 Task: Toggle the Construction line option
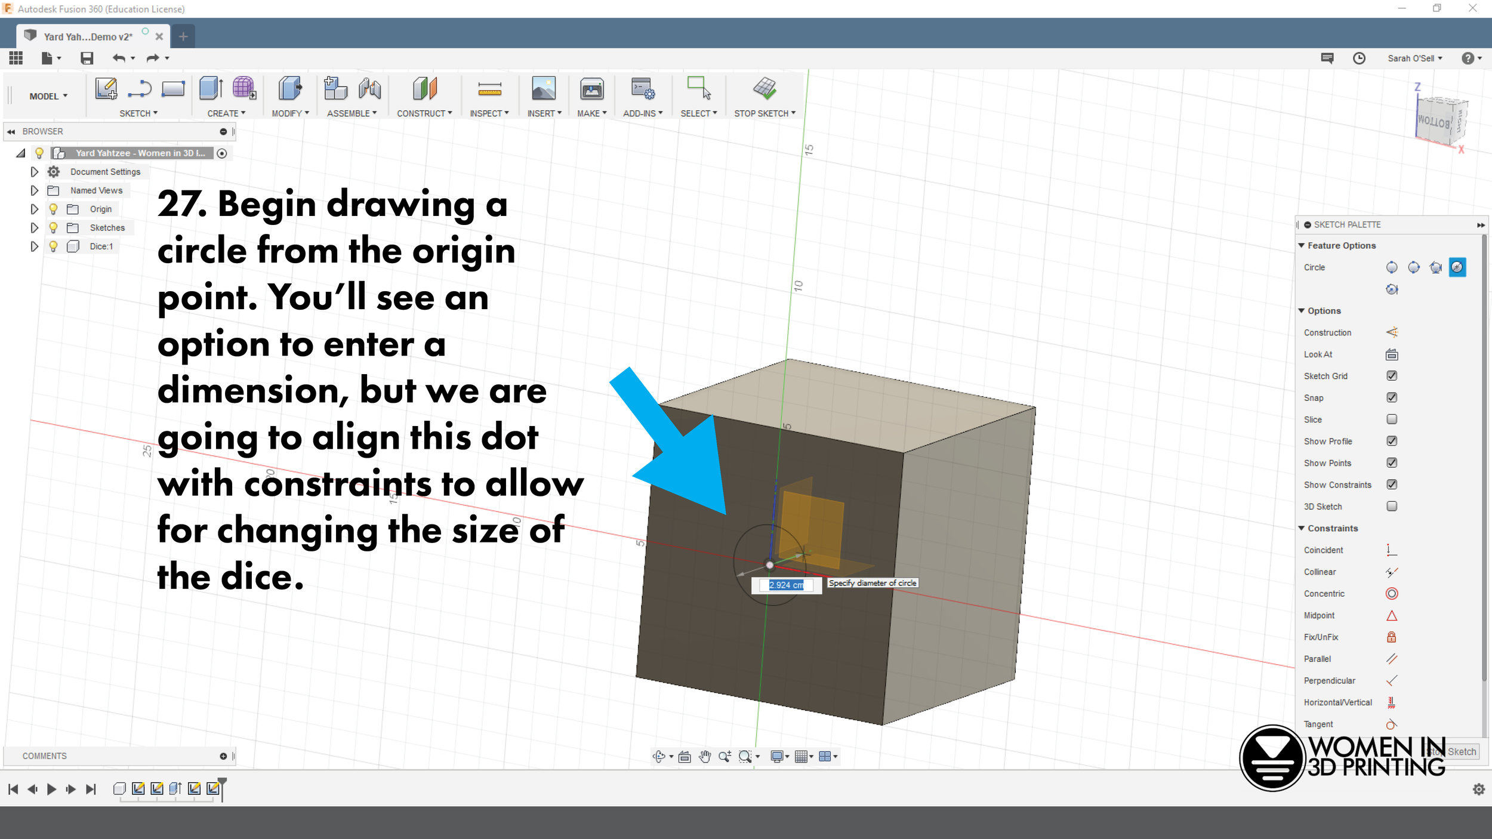point(1391,332)
